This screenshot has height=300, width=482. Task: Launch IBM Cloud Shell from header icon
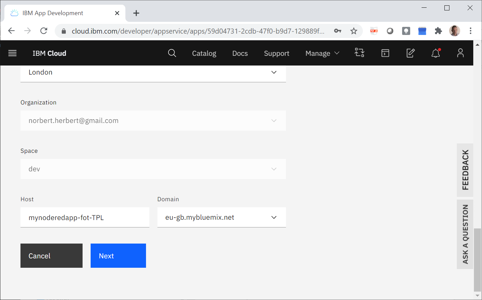point(385,53)
